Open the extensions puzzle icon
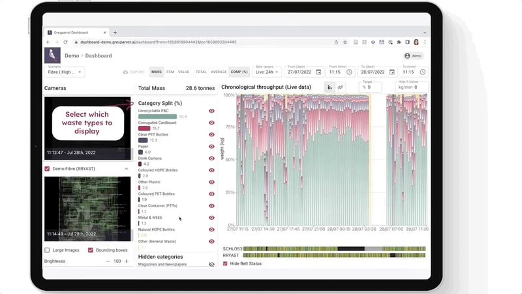 (399, 42)
